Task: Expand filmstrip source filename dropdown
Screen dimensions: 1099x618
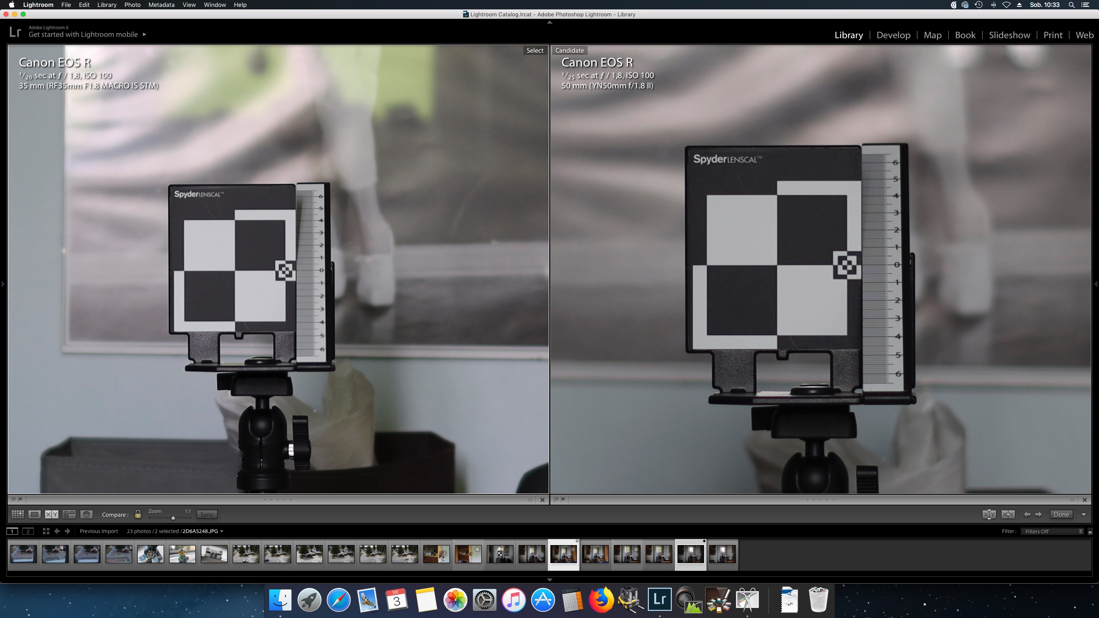Action: 222,531
